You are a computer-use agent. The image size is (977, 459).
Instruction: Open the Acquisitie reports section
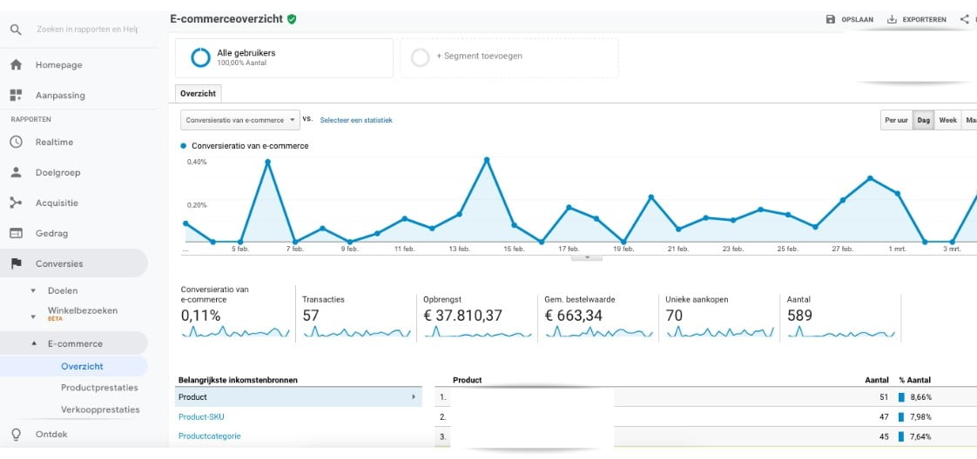(x=57, y=203)
